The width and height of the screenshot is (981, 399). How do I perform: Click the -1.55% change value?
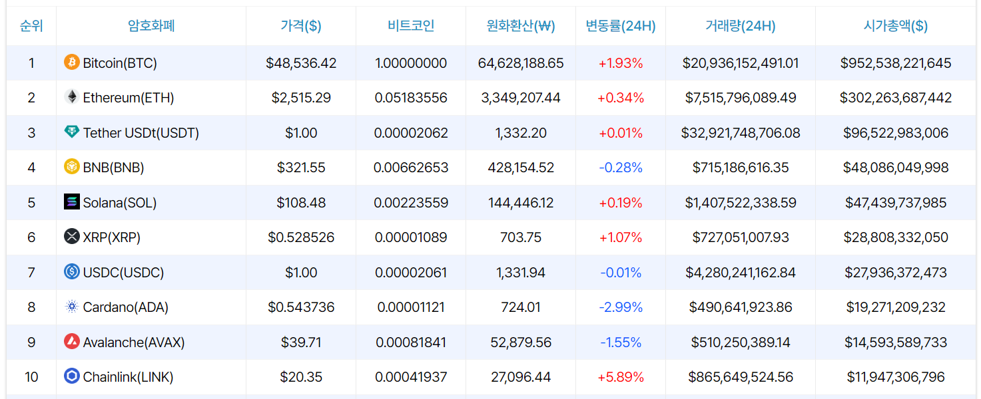(x=621, y=342)
